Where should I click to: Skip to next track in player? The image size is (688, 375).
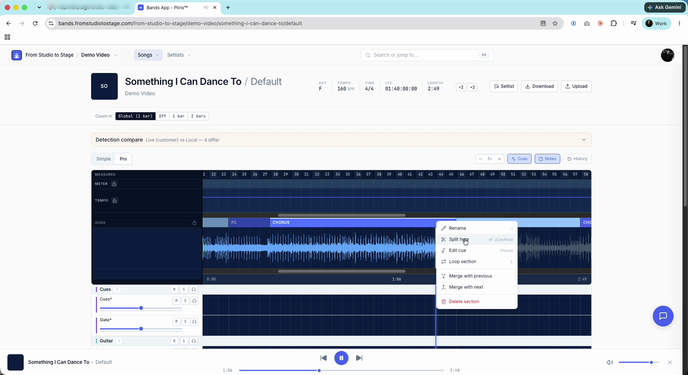(x=359, y=358)
